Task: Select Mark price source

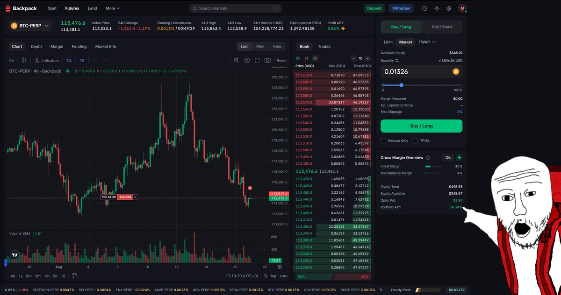Action: point(260,46)
